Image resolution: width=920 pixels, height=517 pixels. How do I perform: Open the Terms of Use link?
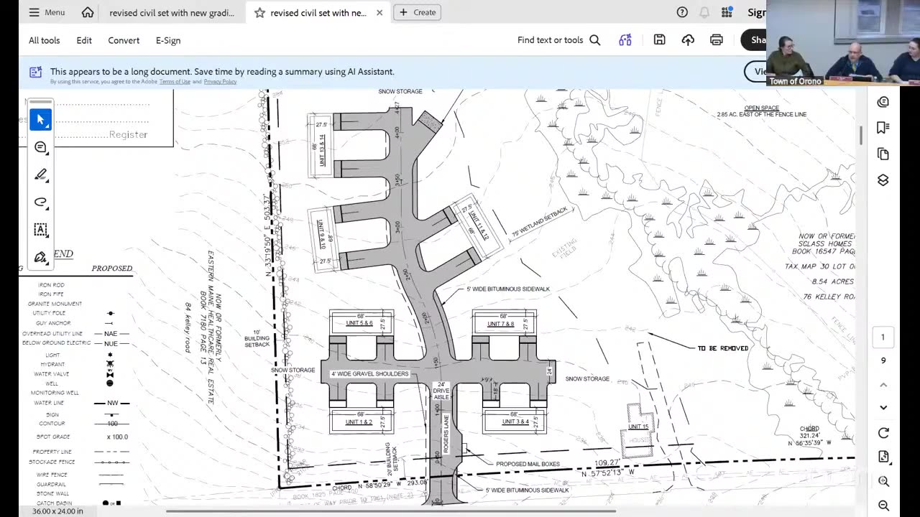coord(175,82)
